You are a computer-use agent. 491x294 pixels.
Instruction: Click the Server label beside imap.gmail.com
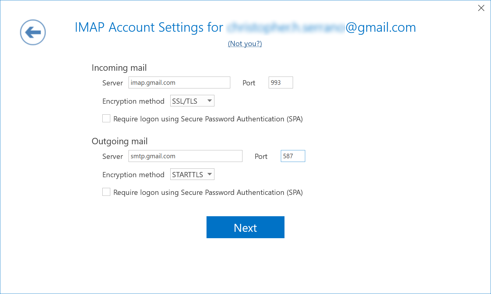click(x=113, y=83)
